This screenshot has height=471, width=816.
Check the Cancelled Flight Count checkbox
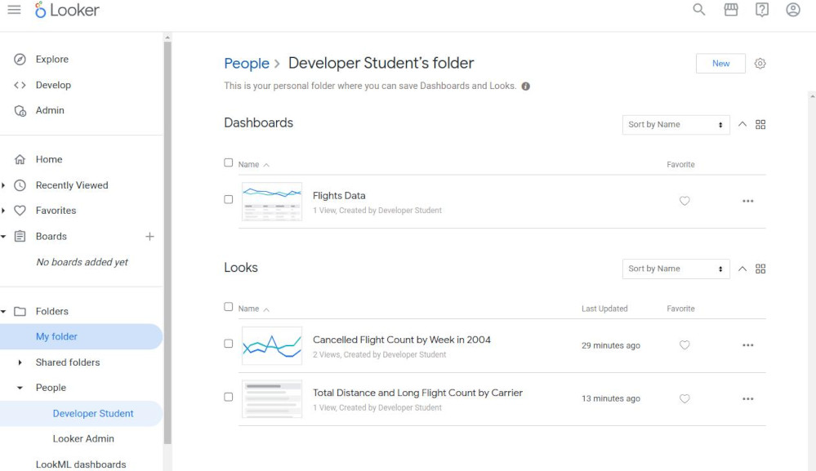point(229,344)
